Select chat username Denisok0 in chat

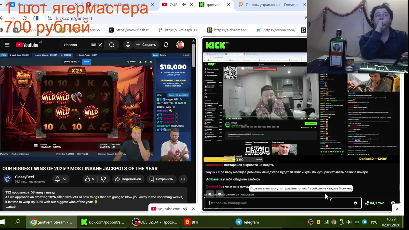click(213, 187)
